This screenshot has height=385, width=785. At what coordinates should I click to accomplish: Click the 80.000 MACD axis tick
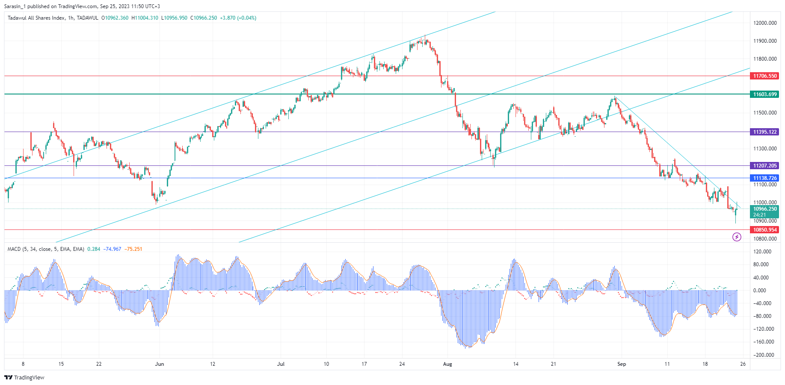(x=761, y=265)
